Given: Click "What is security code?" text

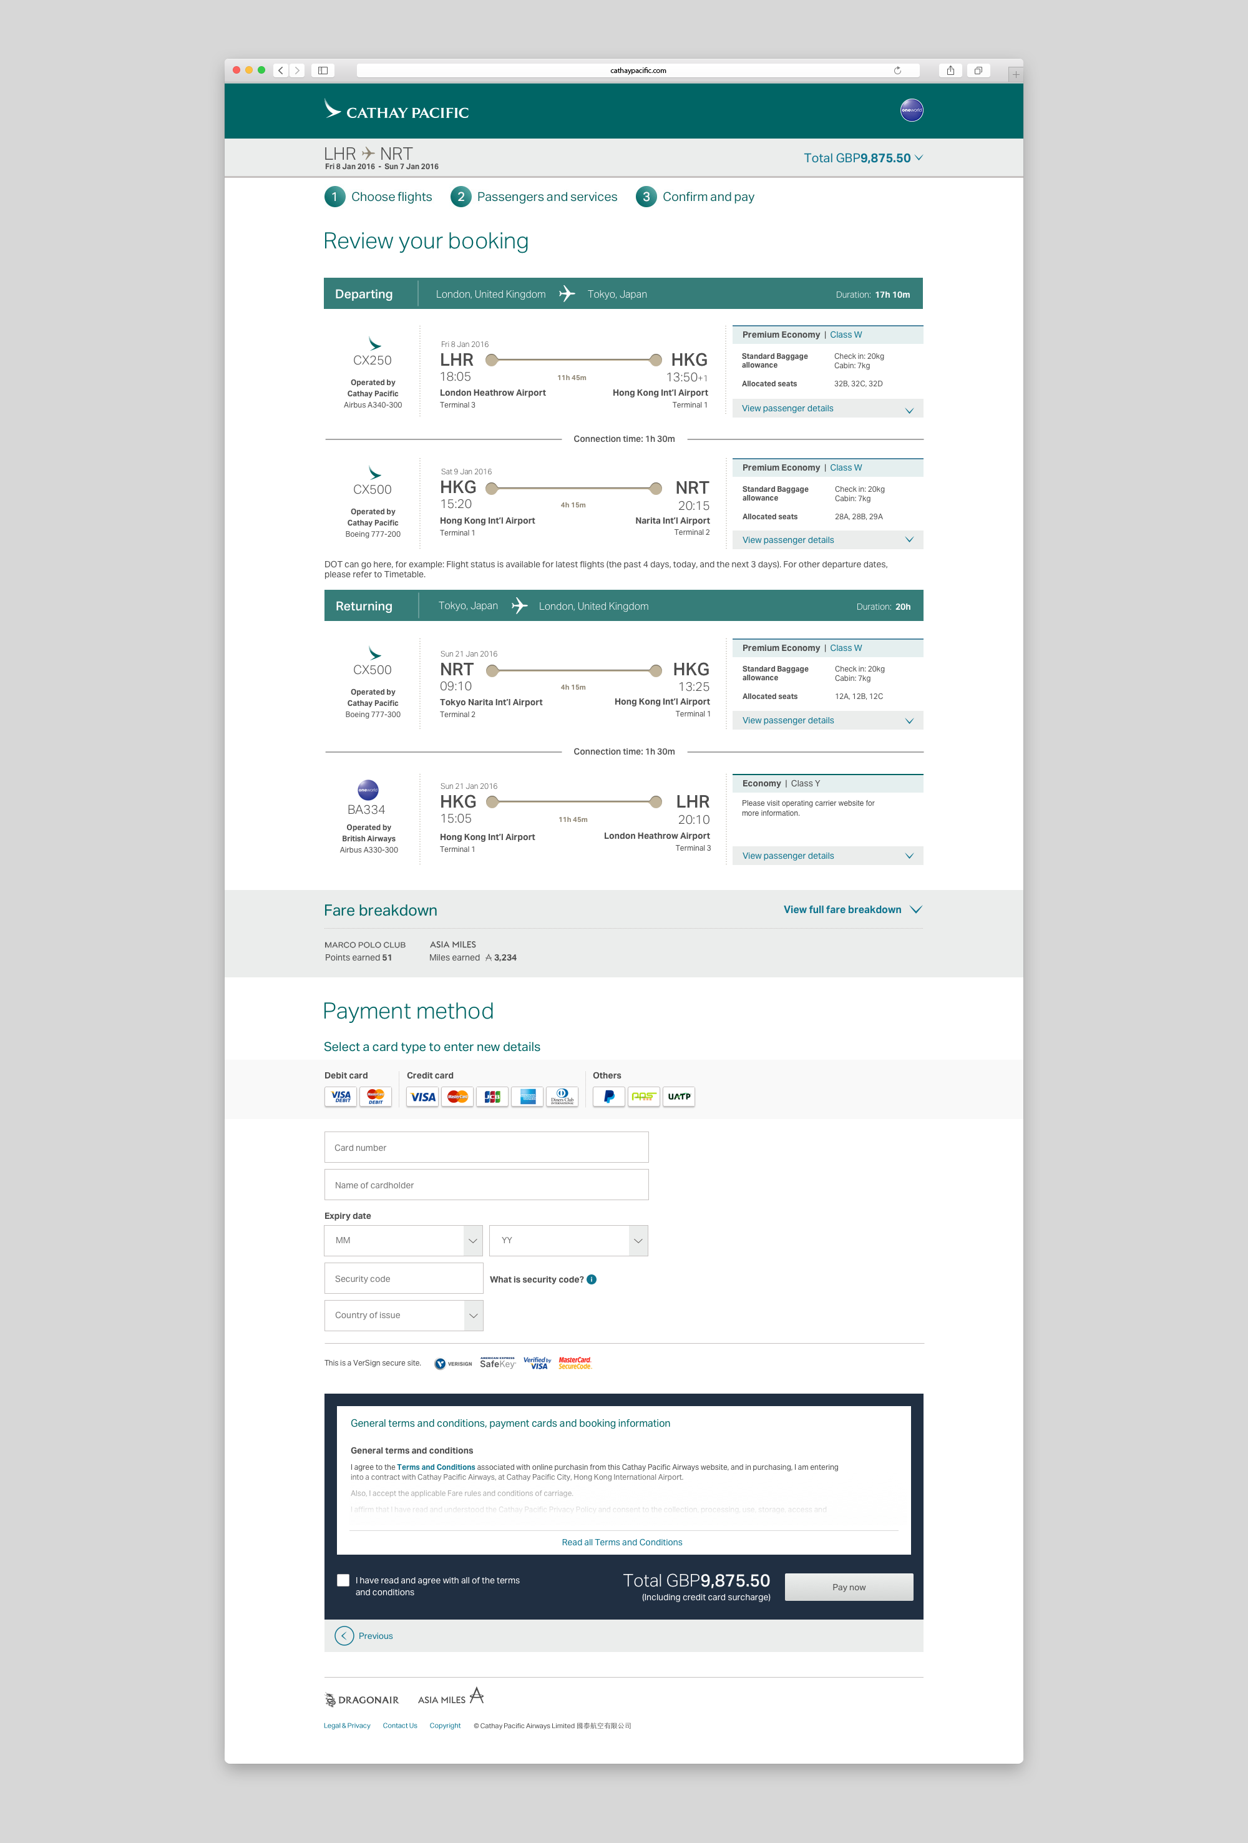Looking at the screenshot, I should tap(537, 1279).
